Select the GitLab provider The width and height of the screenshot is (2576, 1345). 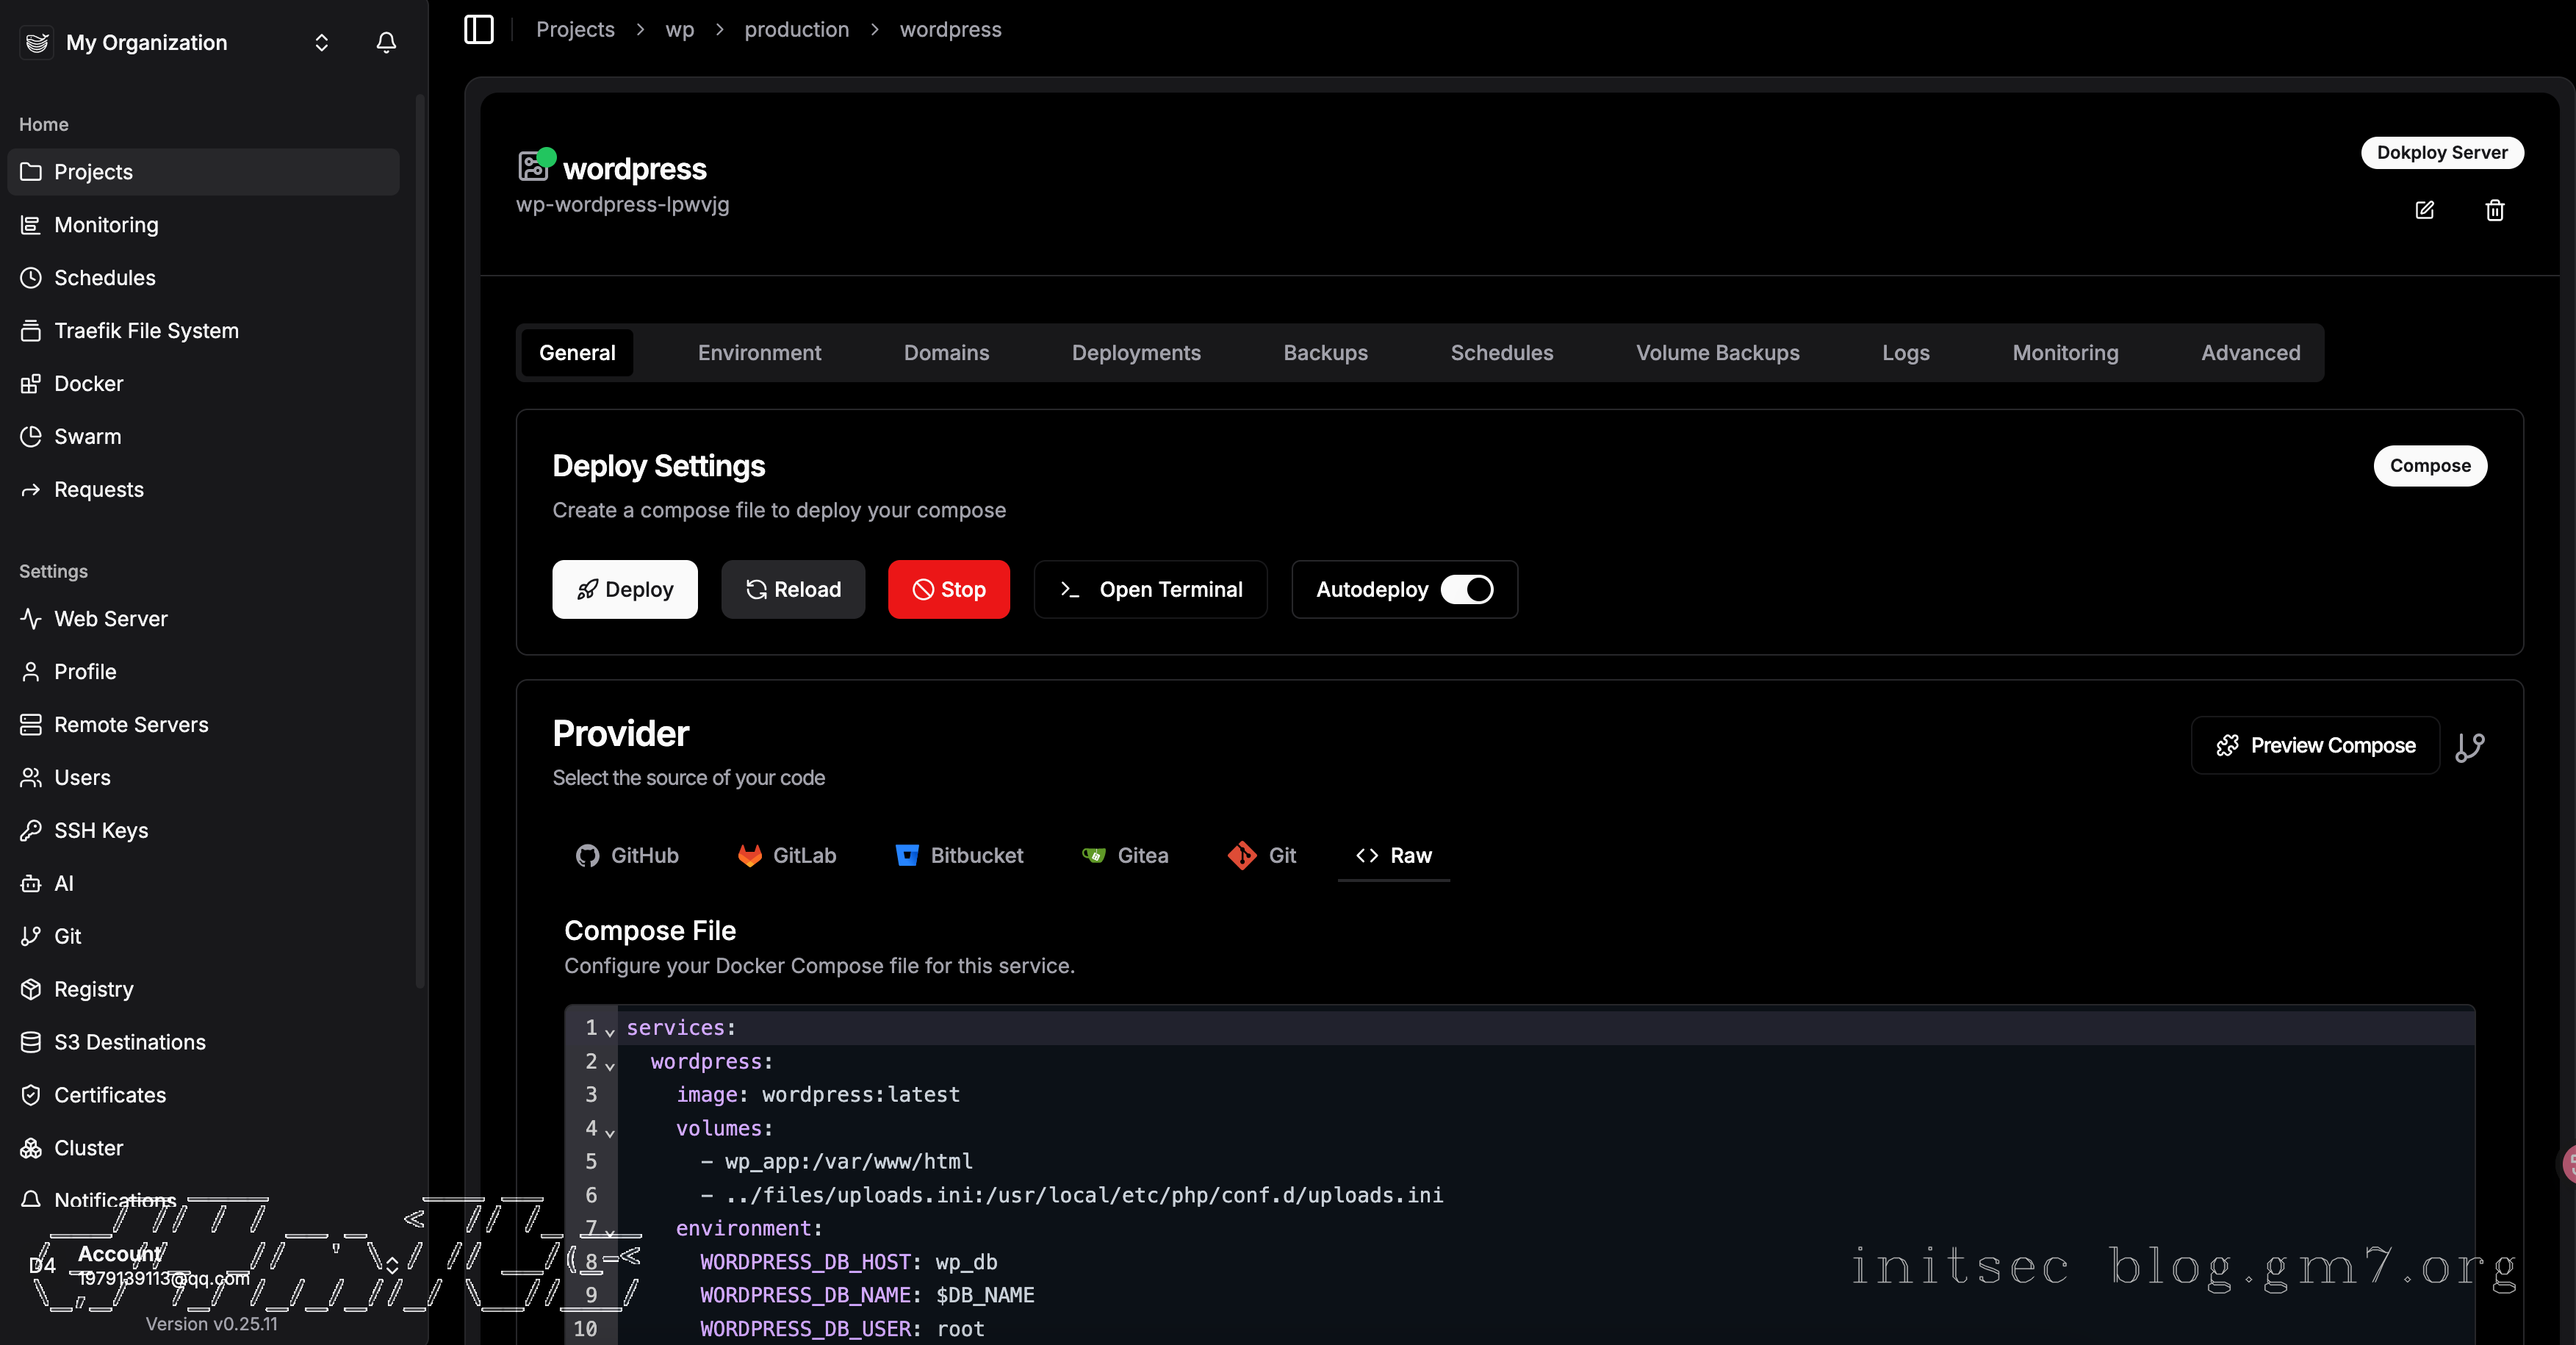(x=786, y=855)
